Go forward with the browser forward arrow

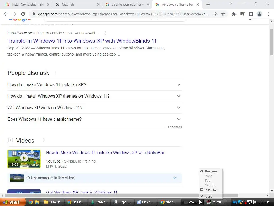click(14, 14)
